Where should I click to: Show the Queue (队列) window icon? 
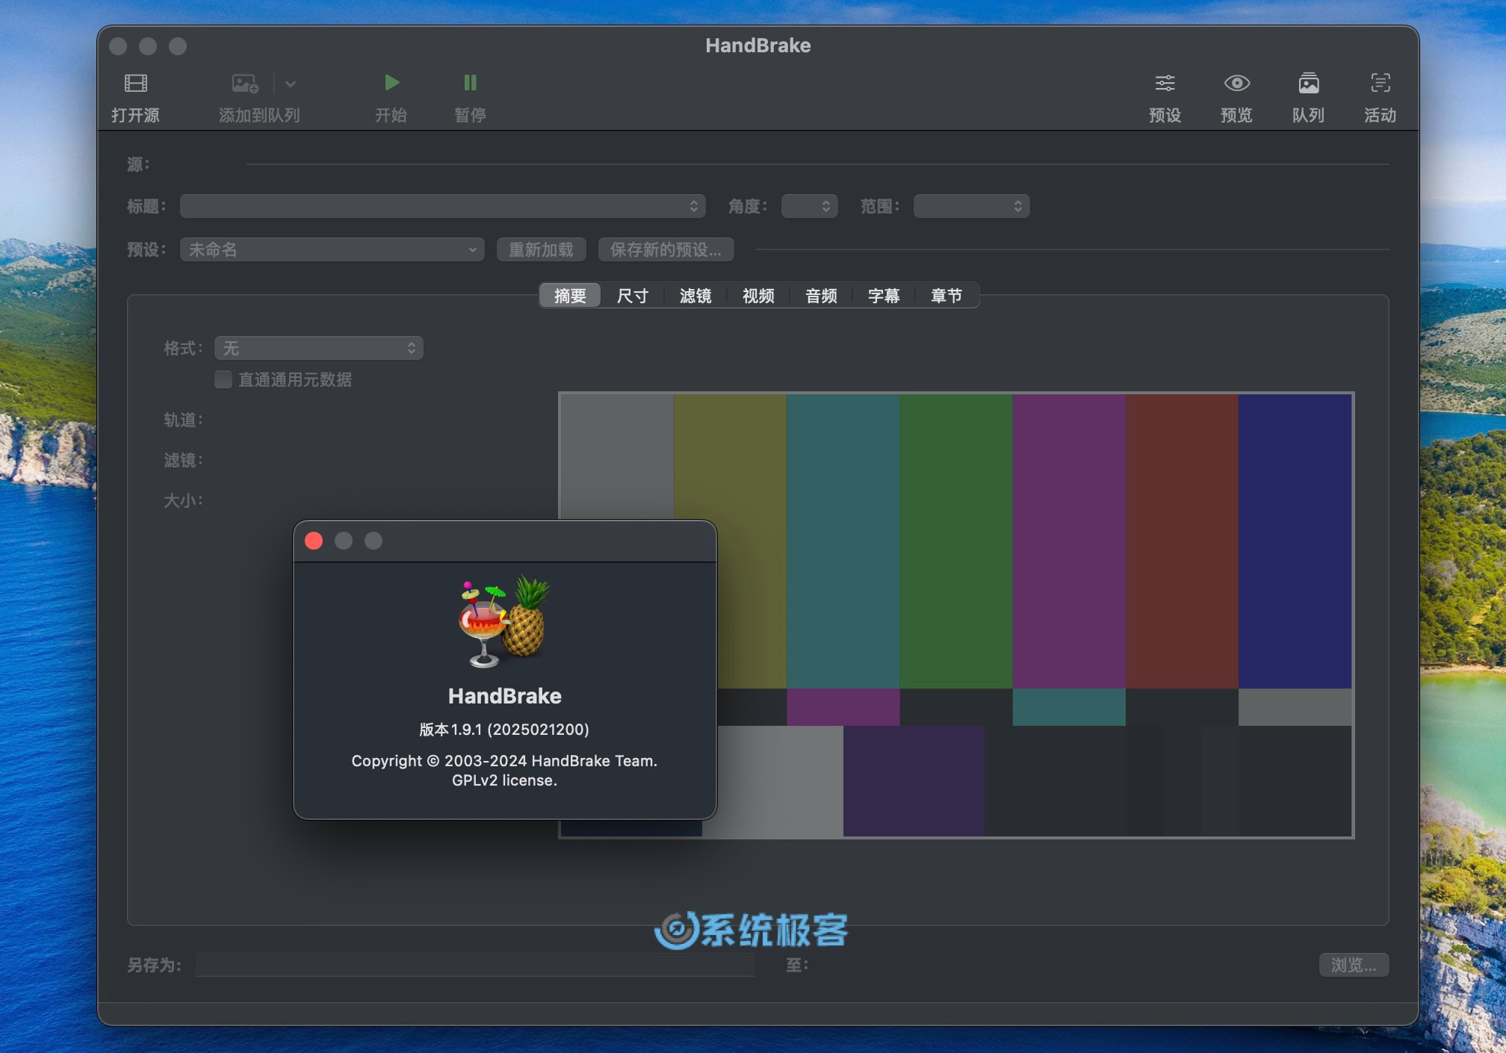1308,83
